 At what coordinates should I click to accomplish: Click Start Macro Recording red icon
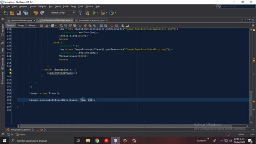point(112,26)
